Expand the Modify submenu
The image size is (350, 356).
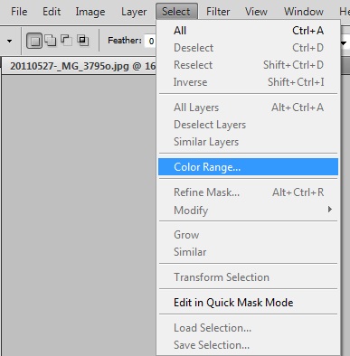(x=248, y=210)
